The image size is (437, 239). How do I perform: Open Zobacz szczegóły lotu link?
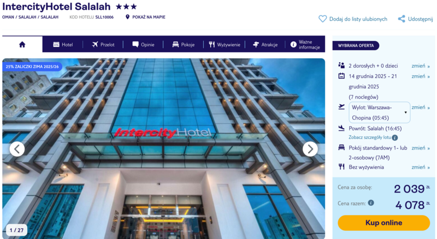point(370,138)
